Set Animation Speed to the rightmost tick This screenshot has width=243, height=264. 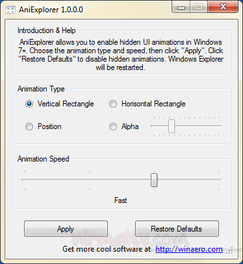tap(218, 180)
